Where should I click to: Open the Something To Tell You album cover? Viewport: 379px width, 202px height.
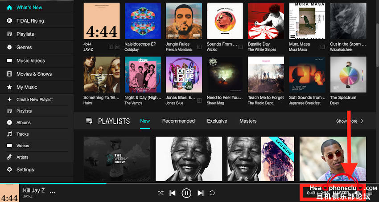(x=102, y=75)
